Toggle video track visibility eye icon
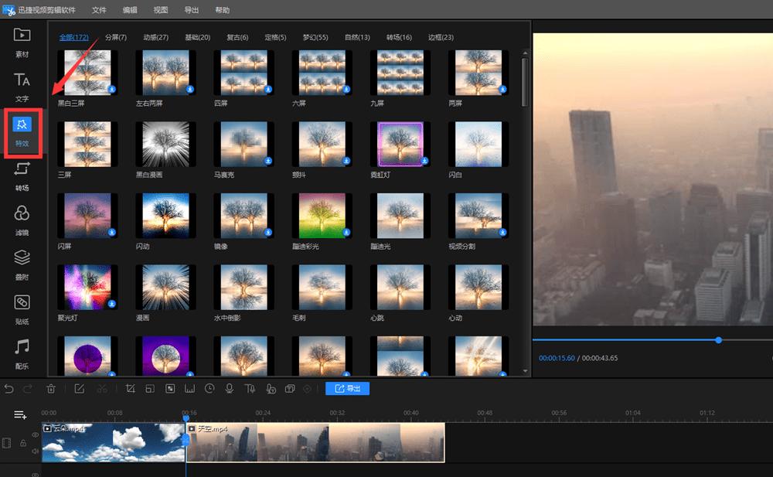Screen dimensions: 773x477 click(36, 435)
